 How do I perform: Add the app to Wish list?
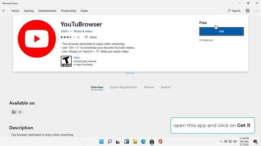pos(206,40)
